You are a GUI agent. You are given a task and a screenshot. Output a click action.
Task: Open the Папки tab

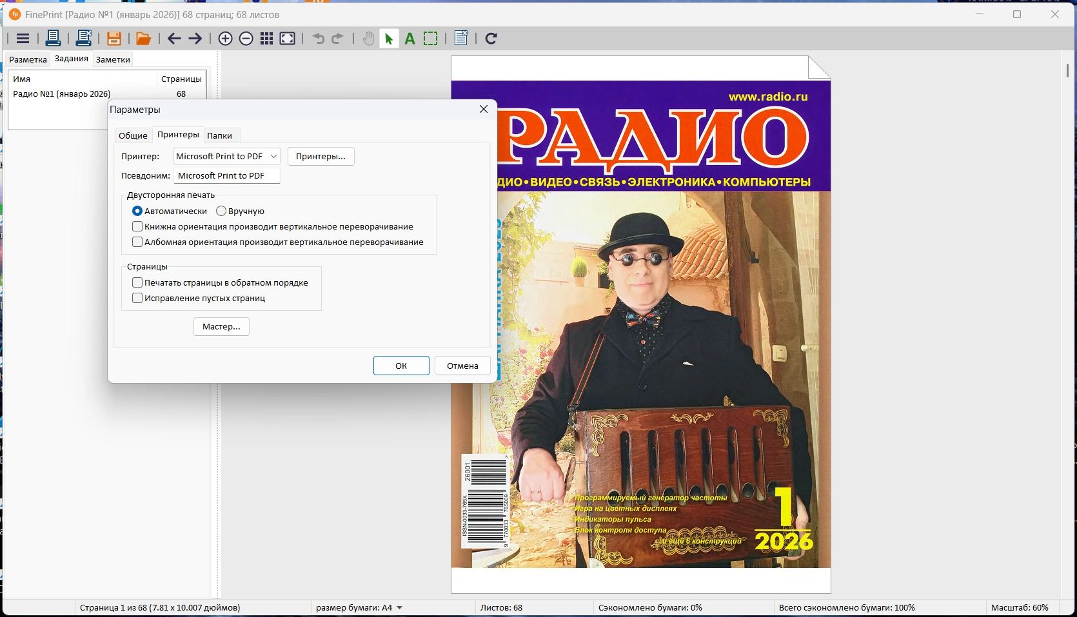pos(219,135)
